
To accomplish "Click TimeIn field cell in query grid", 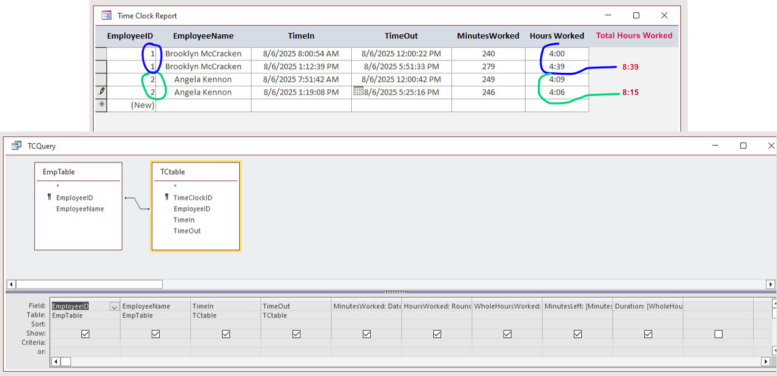I will [226, 306].
